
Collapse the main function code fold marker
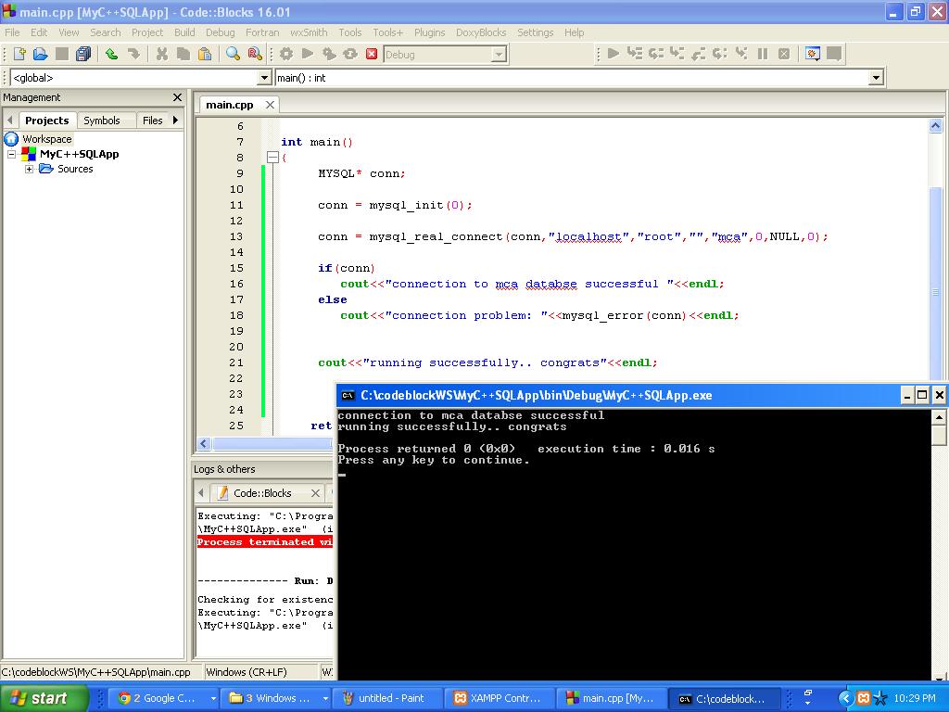pyautogui.click(x=272, y=158)
